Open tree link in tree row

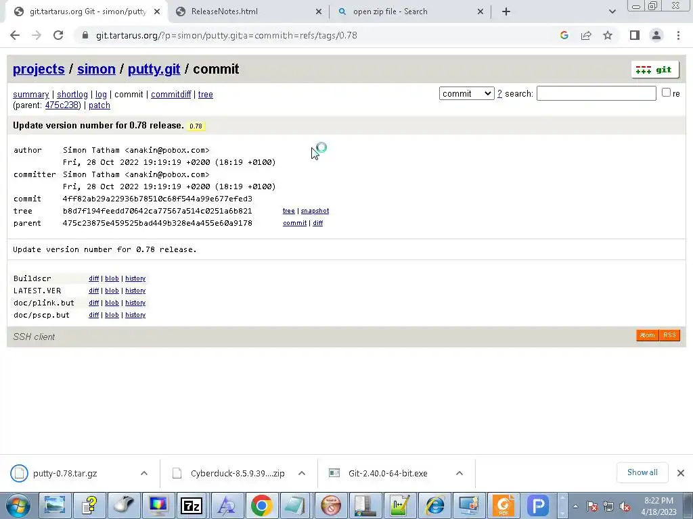click(288, 211)
